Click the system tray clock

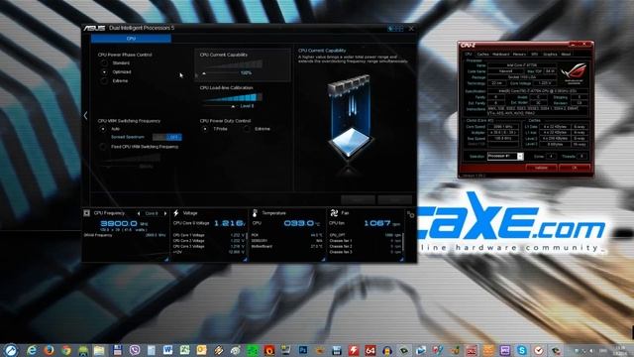pyautogui.click(x=620, y=350)
